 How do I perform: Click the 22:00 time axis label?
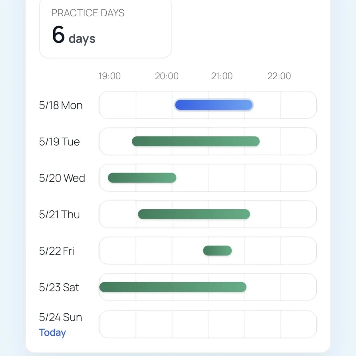tap(279, 76)
